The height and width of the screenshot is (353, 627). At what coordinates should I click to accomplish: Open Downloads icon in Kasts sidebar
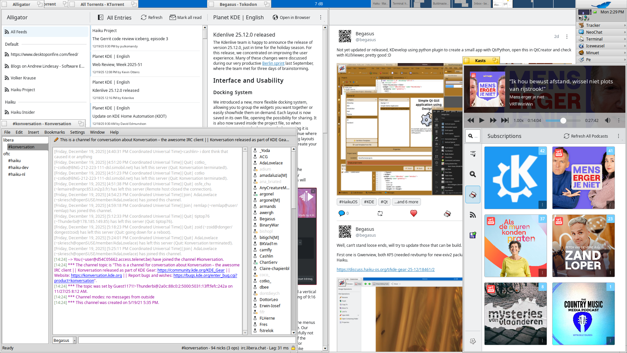(x=473, y=235)
